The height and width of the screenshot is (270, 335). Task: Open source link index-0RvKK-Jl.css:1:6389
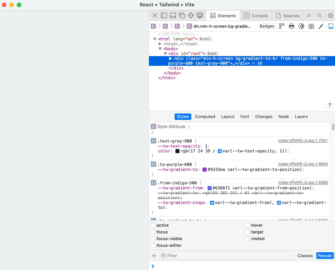(303, 182)
